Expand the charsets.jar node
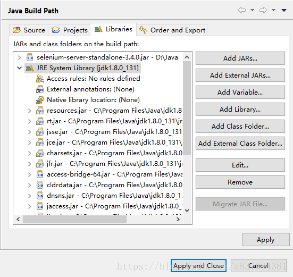 pos(30,153)
